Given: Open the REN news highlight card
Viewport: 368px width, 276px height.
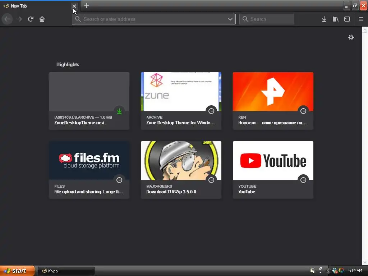Looking at the screenshot, I should pyautogui.click(x=273, y=101).
